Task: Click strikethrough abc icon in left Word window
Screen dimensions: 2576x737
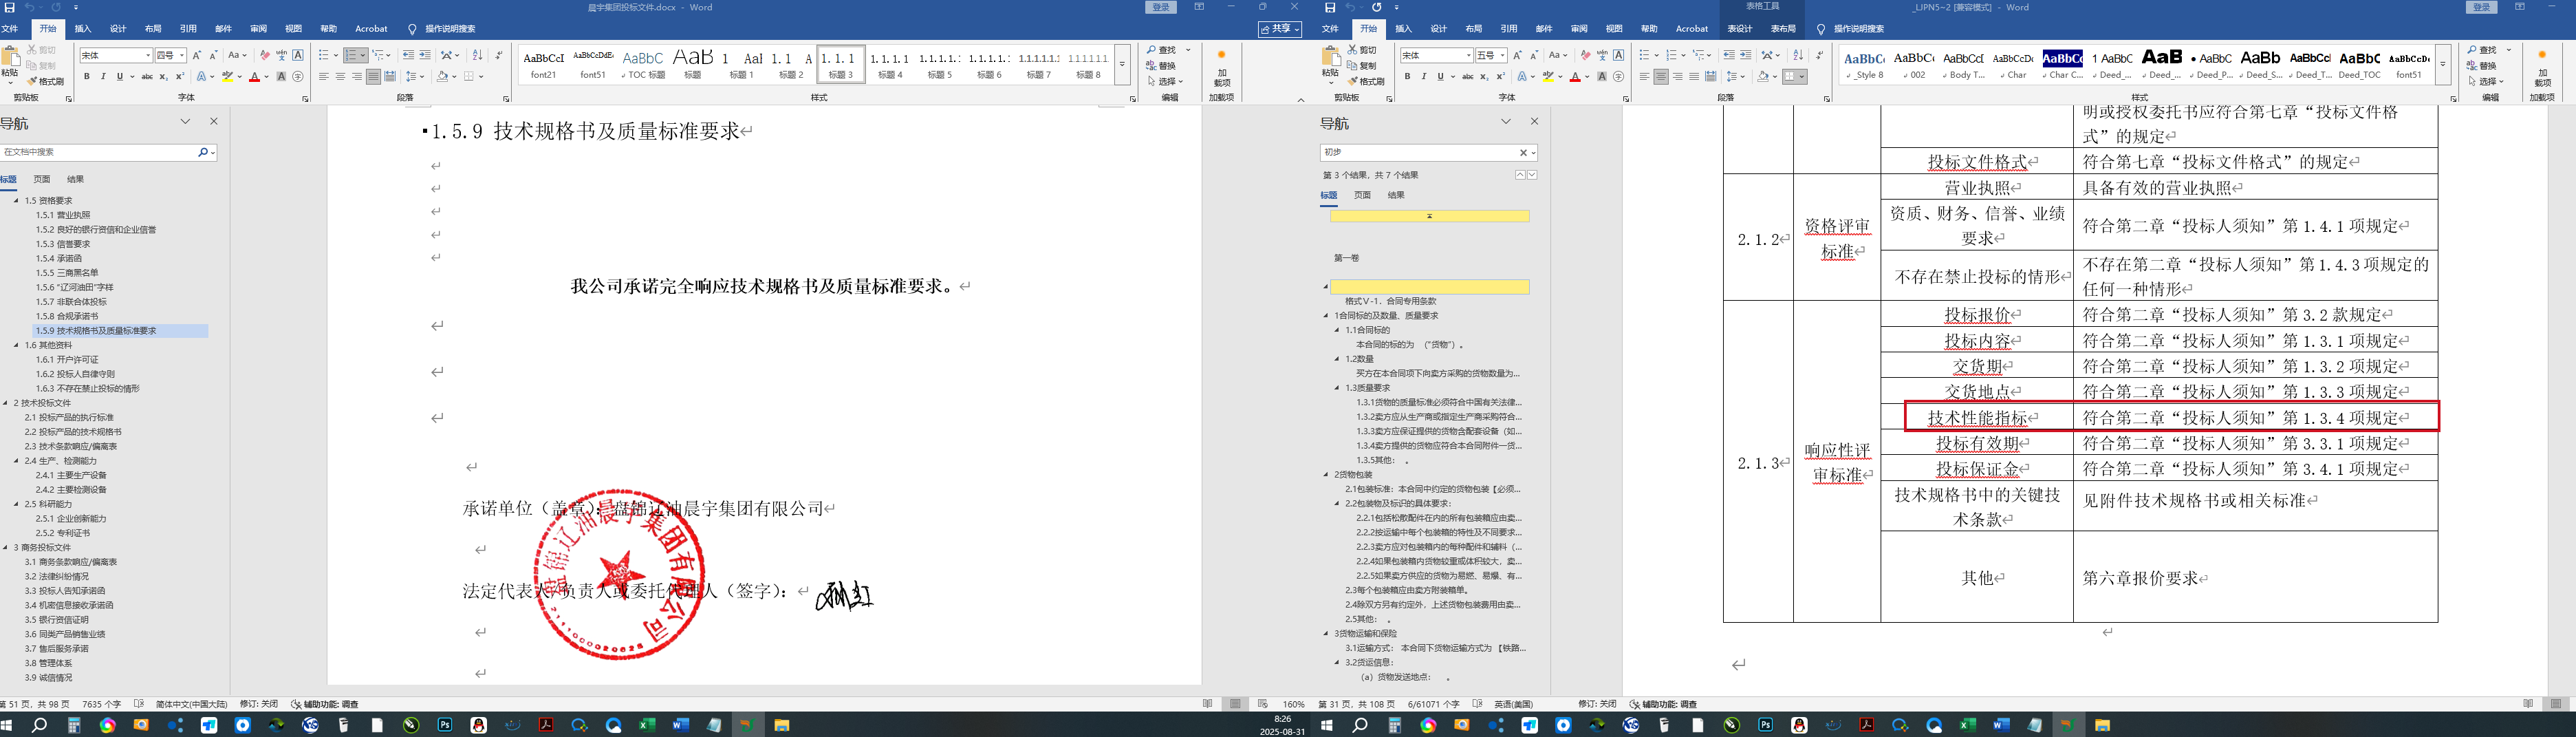Action: [x=147, y=77]
